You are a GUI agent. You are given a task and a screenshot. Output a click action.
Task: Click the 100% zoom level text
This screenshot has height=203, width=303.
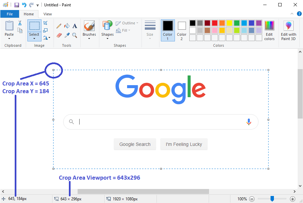click(x=242, y=199)
